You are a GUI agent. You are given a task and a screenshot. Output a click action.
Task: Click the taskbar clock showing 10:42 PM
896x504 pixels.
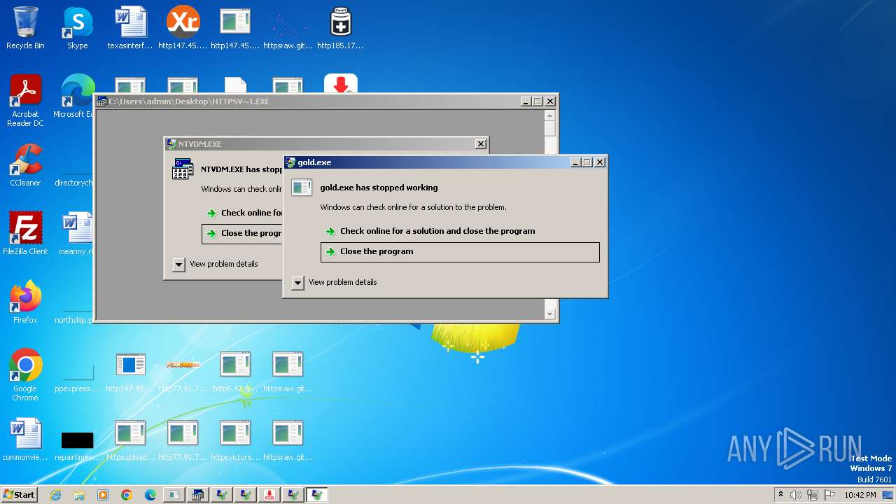pos(860,495)
